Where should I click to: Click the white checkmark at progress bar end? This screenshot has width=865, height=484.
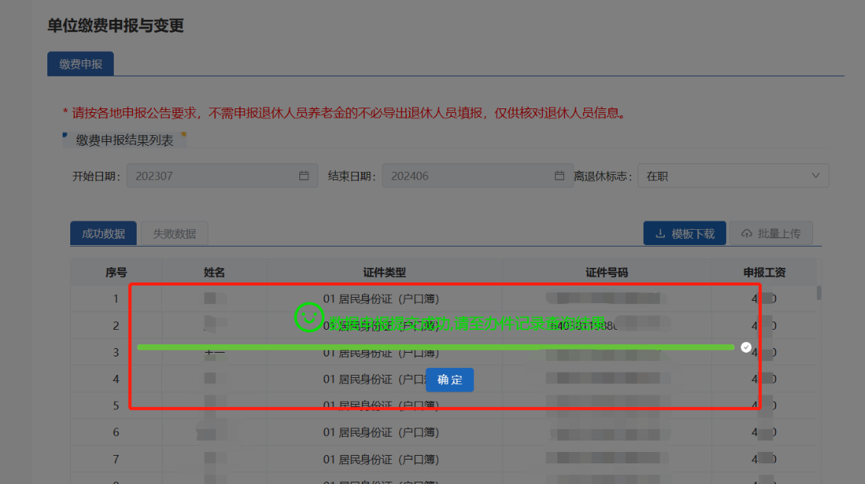click(x=746, y=347)
